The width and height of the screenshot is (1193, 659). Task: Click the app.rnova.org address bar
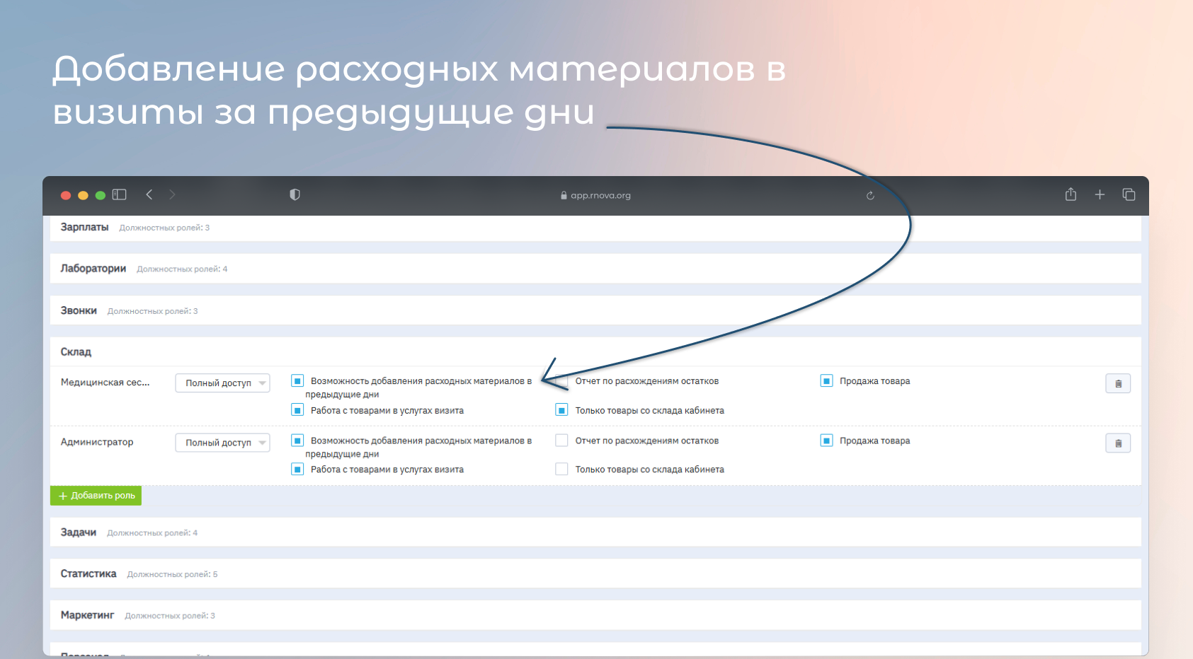click(595, 195)
